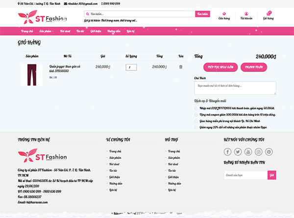Image resolution: width=294 pixels, height=218 pixels.
Task: Open Hướng dẫn under Về chúng tôi
Action: pyautogui.click(x=116, y=183)
